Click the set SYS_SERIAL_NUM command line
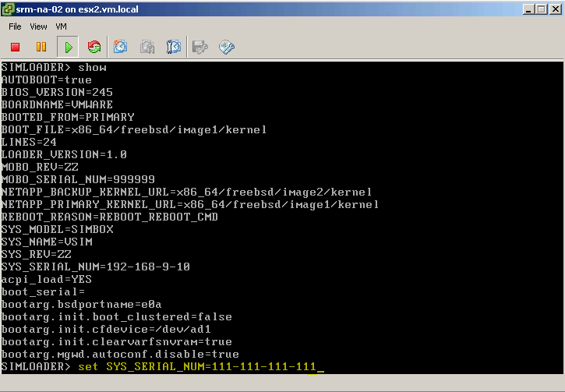Viewport: 565px width, 392px height. 163,367
